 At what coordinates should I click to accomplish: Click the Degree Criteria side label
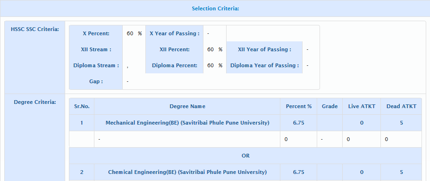35,102
